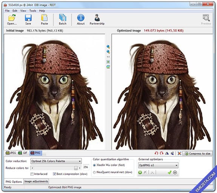Viewport: 217px width, 193px height.
Task: Click Compress to size button
Action: click(x=197, y=153)
